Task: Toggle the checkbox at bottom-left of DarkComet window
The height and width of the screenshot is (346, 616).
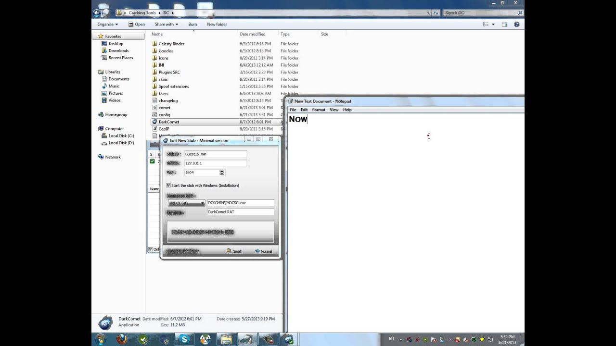Action: click(x=151, y=249)
